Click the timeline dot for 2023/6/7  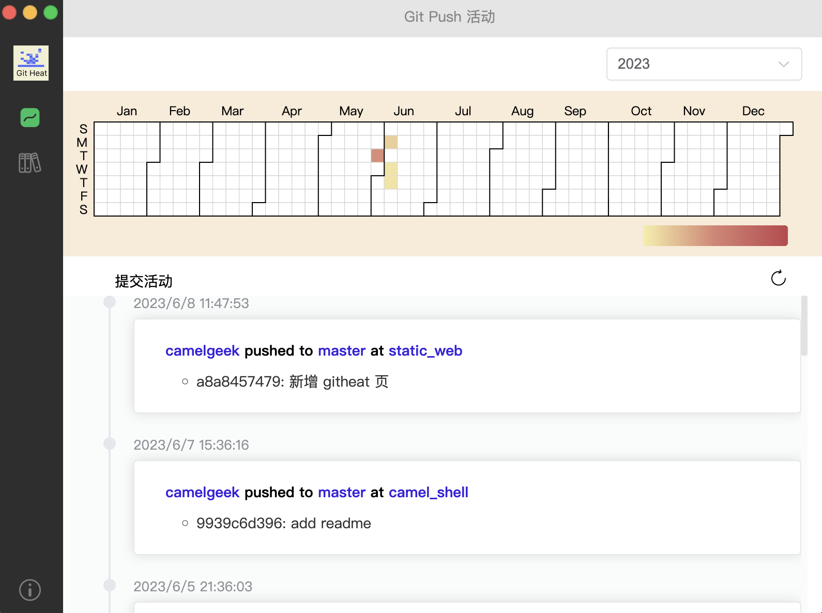click(x=110, y=443)
